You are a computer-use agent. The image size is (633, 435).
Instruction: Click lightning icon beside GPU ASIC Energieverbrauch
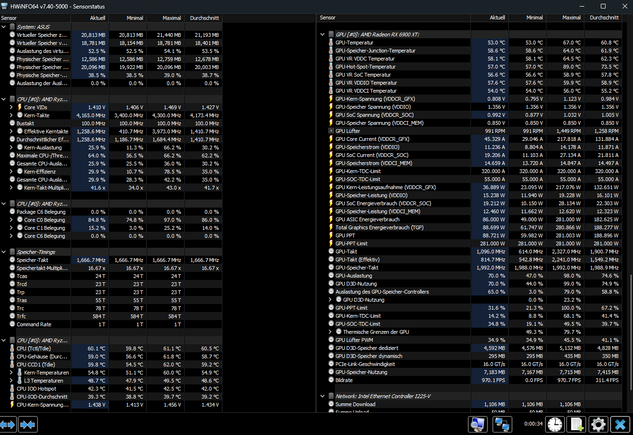[331, 219]
